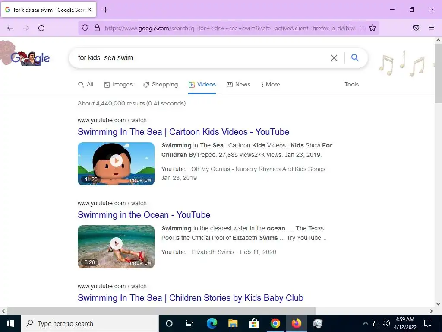Switch to the Images tab
Viewport: 442px width, 332px height.
pyautogui.click(x=118, y=84)
